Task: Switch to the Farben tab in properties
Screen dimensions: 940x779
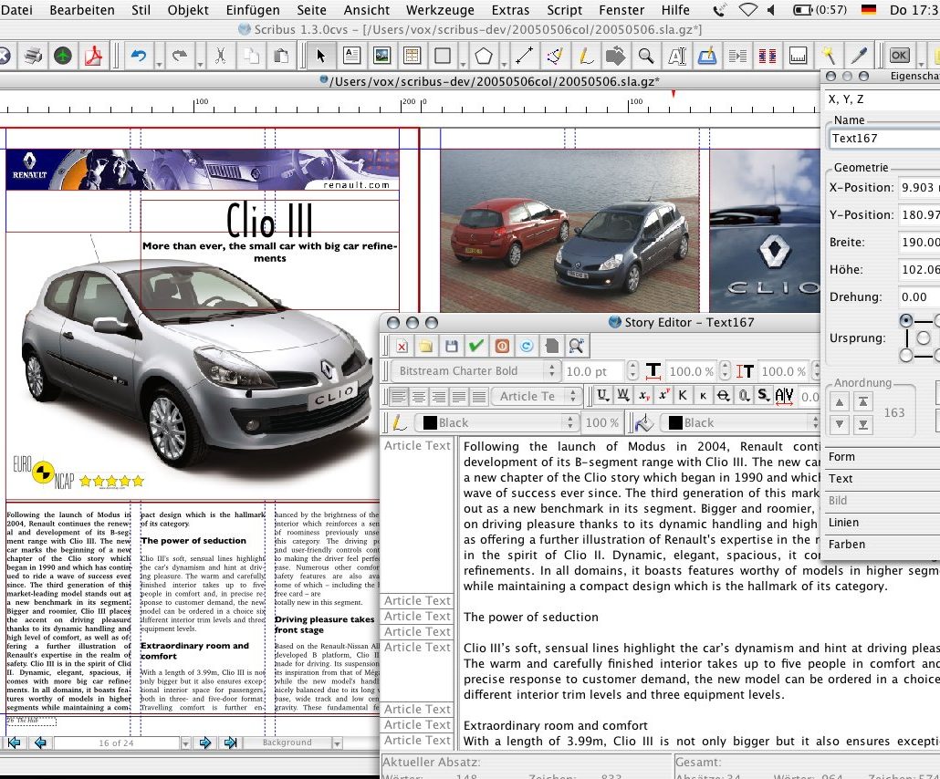Action: (882, 544)
